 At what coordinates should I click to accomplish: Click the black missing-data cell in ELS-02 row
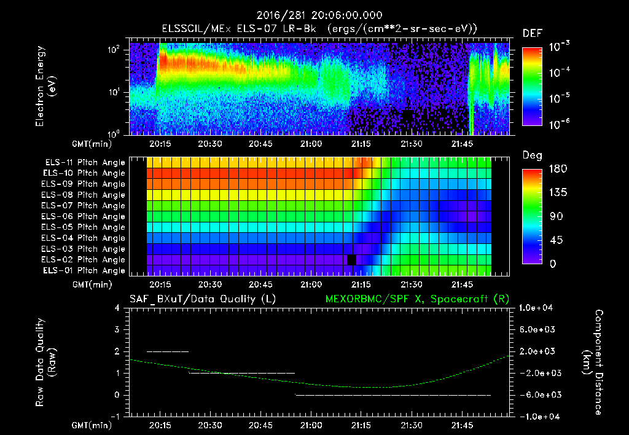click(351, 260)
